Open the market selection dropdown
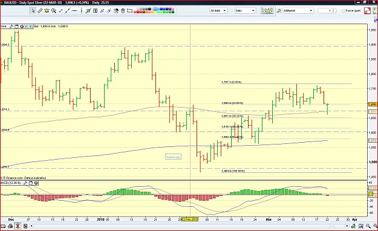The image size is (378, 231). tap(298, 11)
